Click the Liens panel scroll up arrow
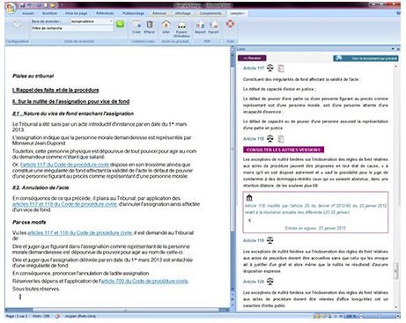Screen dimensions: 406x323 [396, 66]
